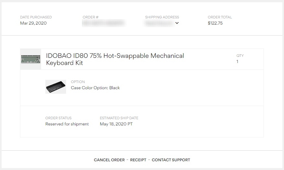Click the blurred shipping address text
The height and width of the screenshot is (170, 284).
[x=159, y=23]
